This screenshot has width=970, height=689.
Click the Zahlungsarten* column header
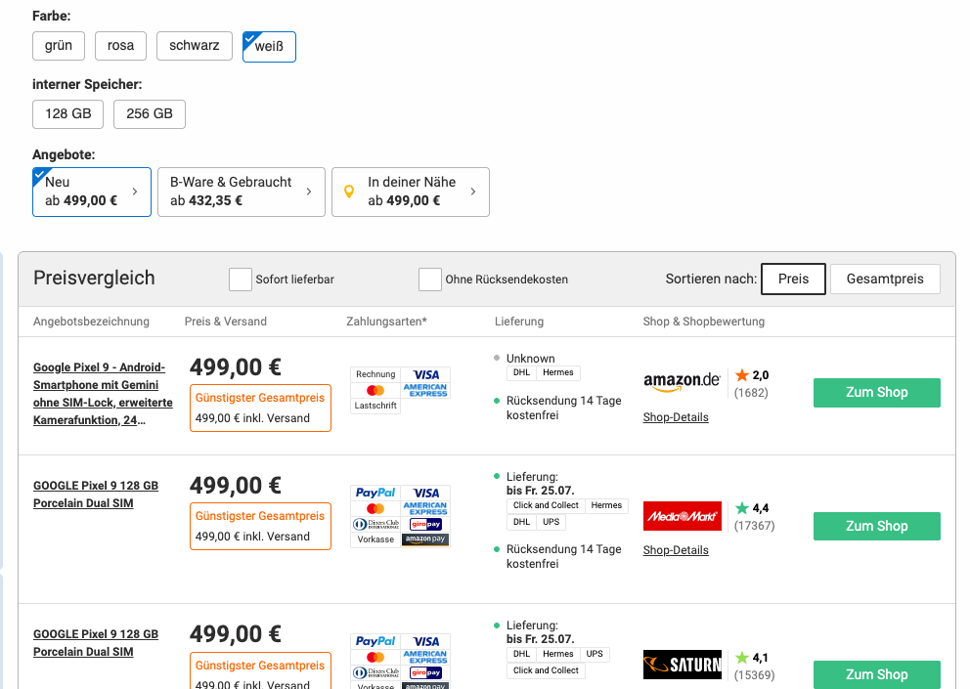click(386, 322)
